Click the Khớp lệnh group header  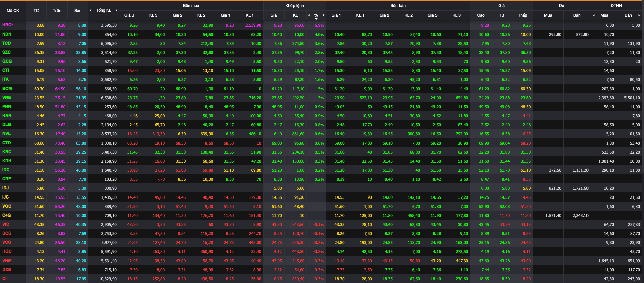click(295, 6)
